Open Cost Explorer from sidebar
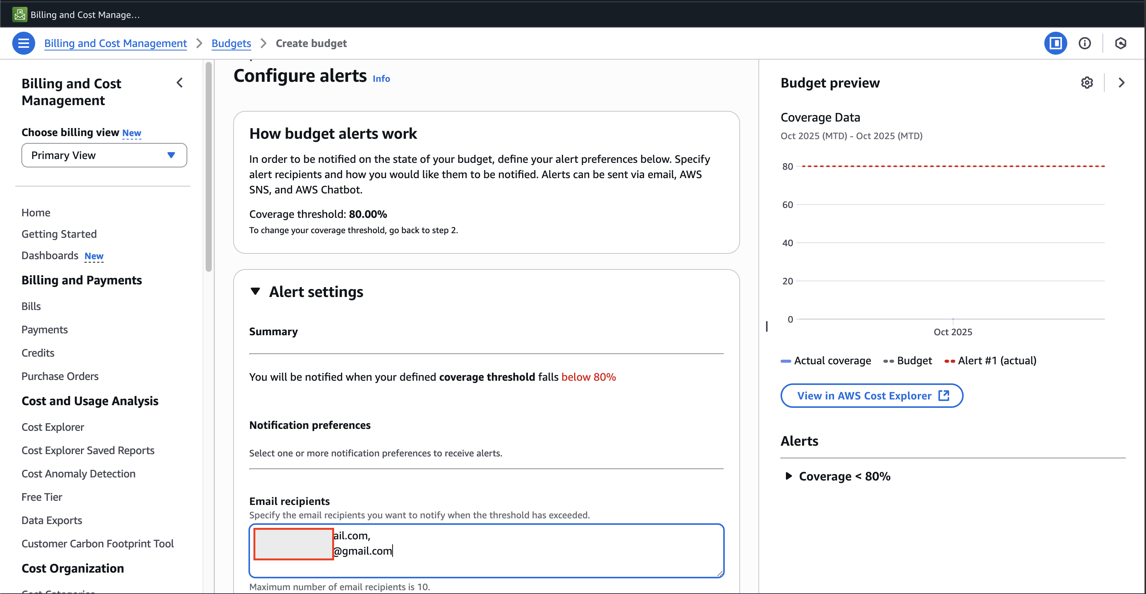The width and height of the screenshot is (1146, 594). (52, 427)
